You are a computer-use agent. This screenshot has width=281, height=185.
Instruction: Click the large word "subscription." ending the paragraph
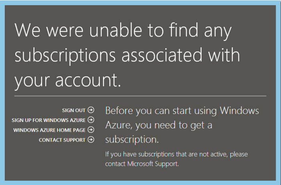point(132,140)
